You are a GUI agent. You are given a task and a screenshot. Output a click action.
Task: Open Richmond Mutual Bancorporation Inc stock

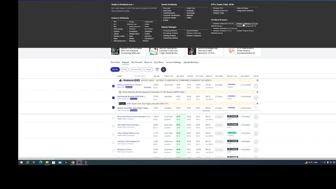[x=133, y=117]
